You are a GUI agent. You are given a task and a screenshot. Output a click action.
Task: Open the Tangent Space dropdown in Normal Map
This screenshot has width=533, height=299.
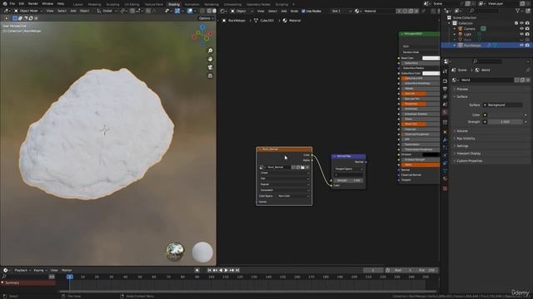(x=348, y=169)
